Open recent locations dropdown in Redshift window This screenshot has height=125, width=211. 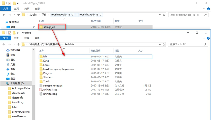coord(14,44)
